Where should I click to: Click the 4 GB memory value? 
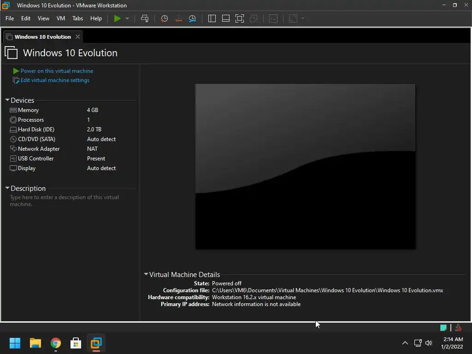point(93,110)
